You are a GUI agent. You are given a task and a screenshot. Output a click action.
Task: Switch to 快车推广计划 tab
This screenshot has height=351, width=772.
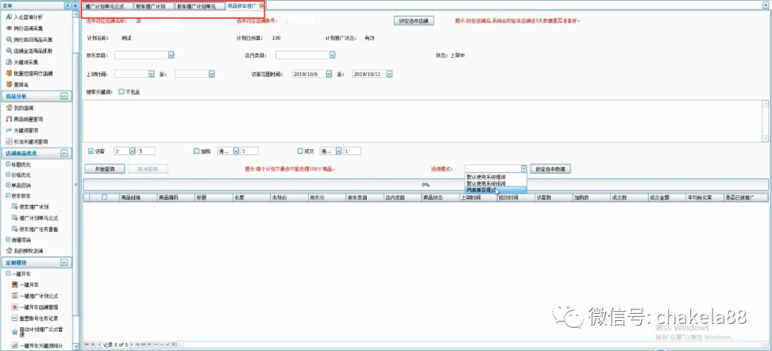coord(154,6)
